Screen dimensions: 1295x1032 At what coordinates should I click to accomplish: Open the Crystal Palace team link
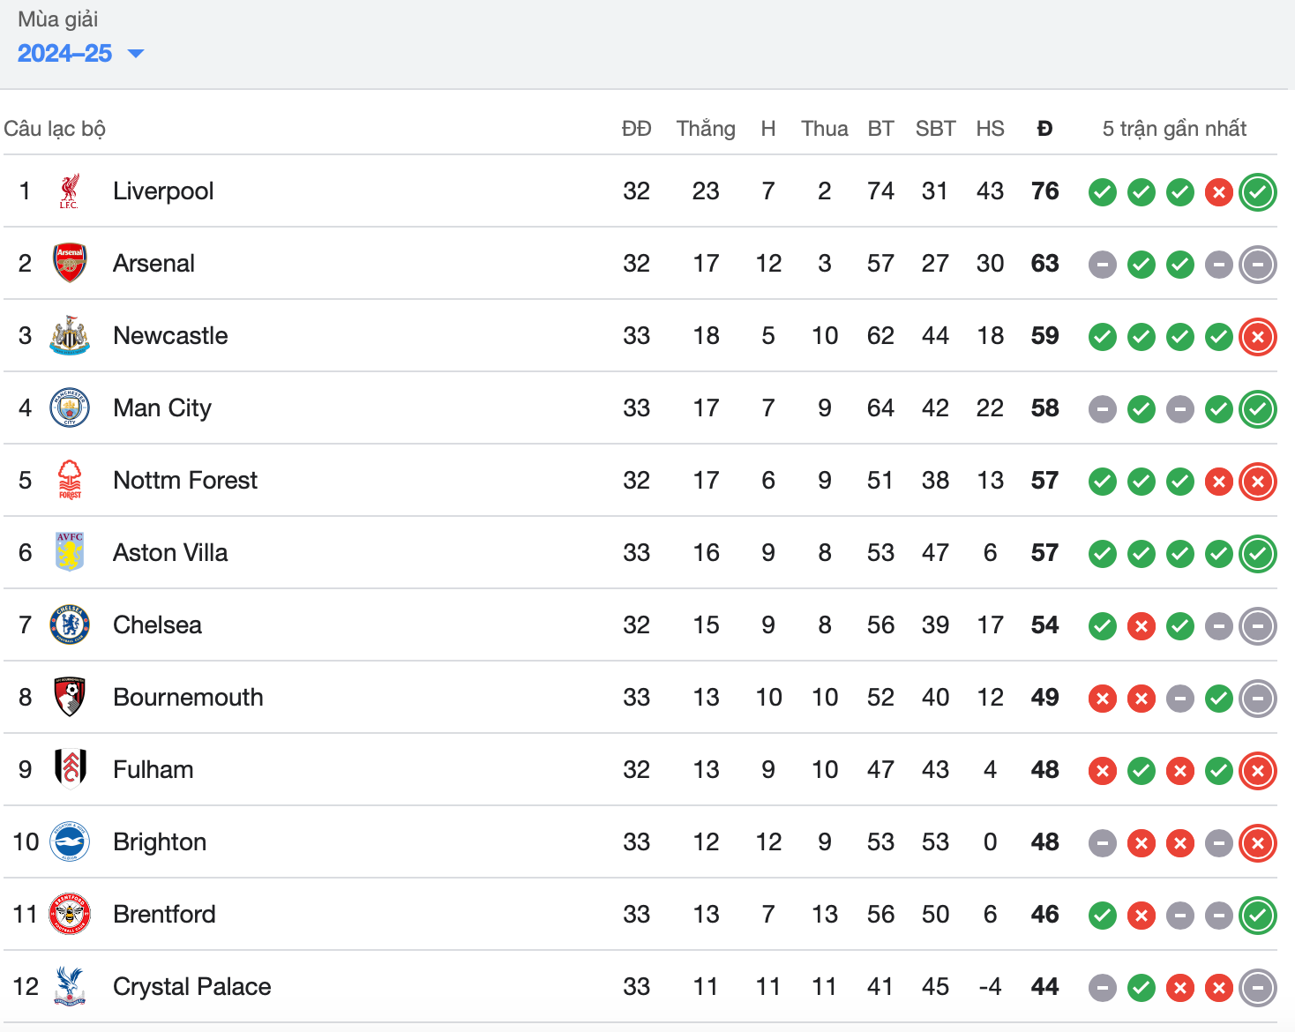coord(191,987)
